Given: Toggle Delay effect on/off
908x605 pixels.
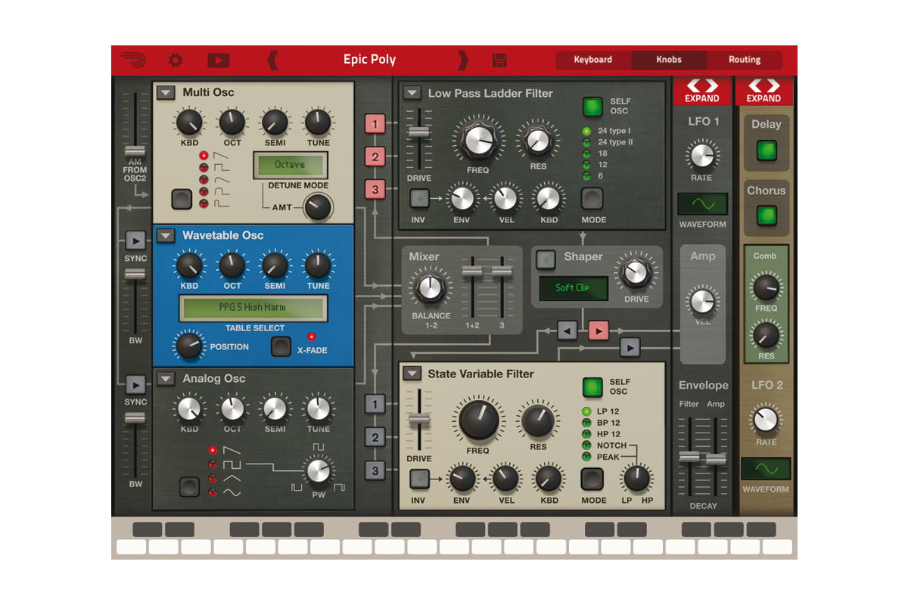Looking at the screenshot, I should pos(767,150).
